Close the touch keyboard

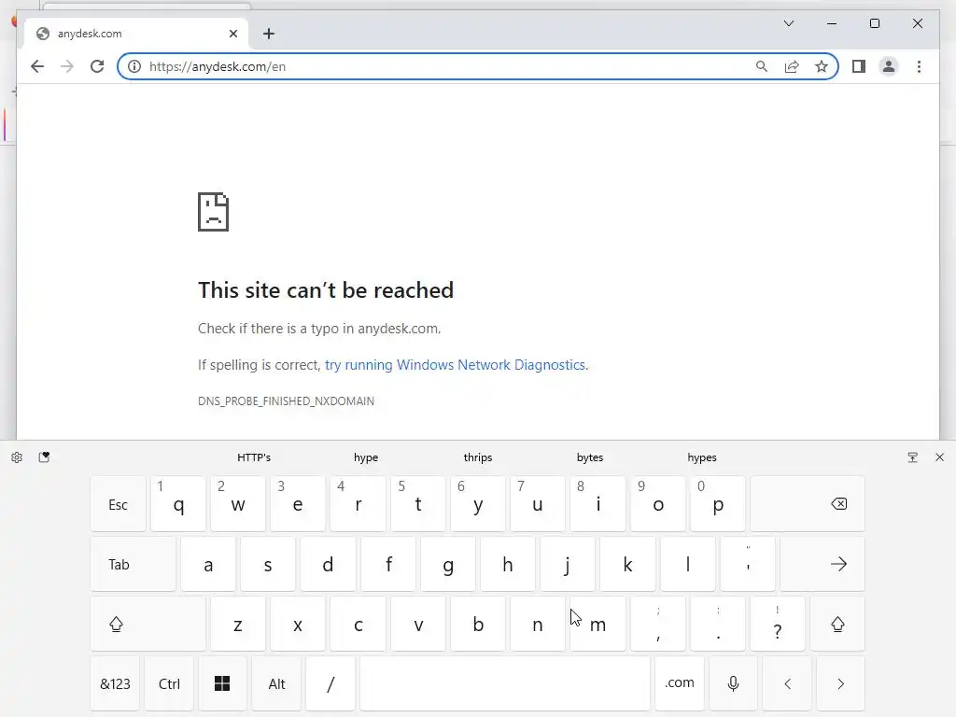tap(939, 457)
